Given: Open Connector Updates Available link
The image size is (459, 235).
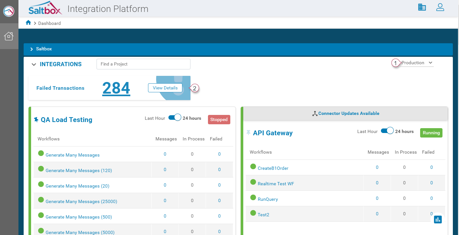Looking at the screenshot, I should pos(349,113).
